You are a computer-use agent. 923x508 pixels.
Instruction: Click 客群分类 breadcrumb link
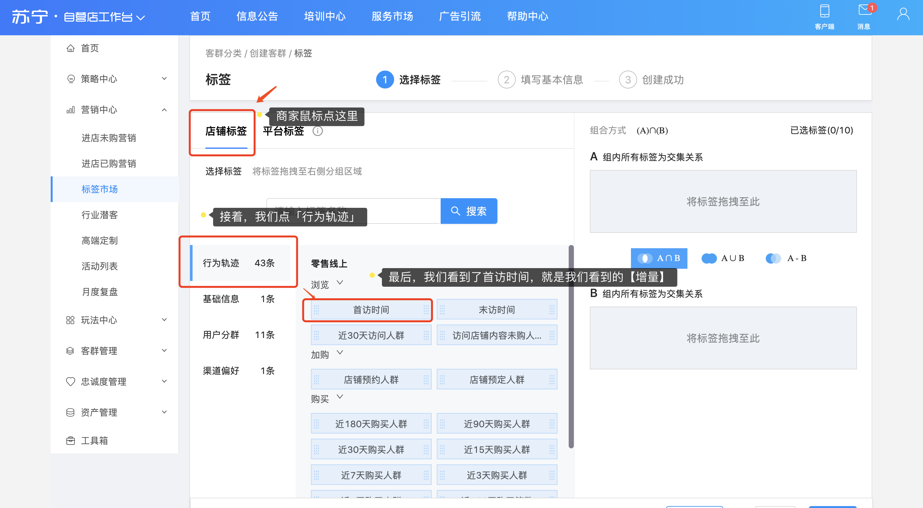tap(224, 53)
